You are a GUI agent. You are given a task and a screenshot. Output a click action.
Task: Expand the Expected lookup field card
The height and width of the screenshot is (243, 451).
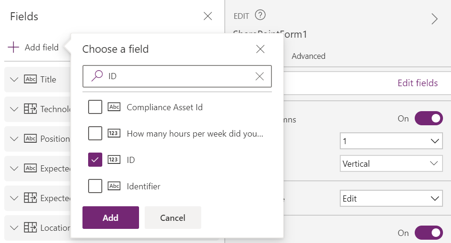click(x=14, y=198)
